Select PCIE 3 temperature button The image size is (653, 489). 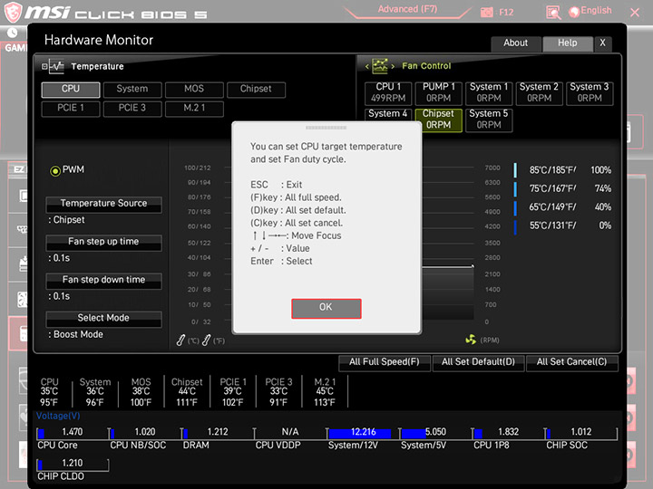pyautogui.click(x=132, y=109)
